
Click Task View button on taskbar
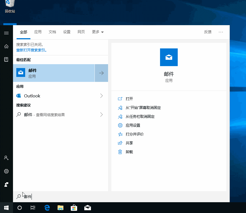pos(33,207)
